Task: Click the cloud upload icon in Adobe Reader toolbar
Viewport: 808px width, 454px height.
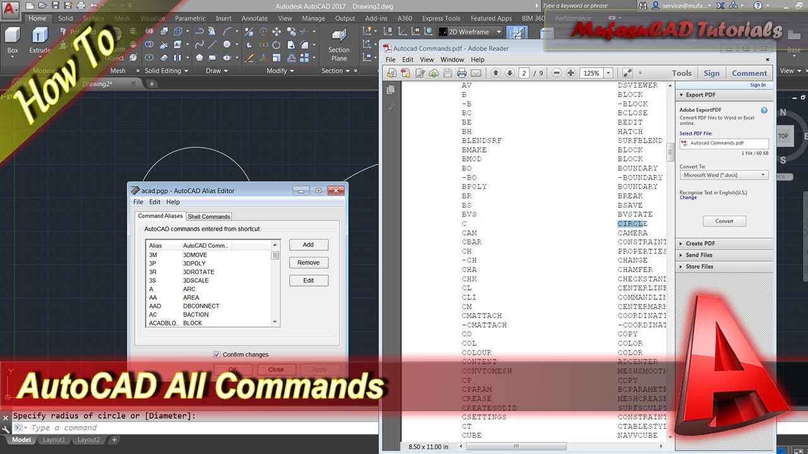Action: tap(434, 73)
